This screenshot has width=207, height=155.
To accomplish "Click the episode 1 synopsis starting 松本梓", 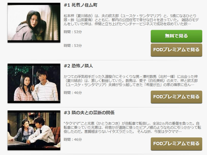I will click(131, 20).
